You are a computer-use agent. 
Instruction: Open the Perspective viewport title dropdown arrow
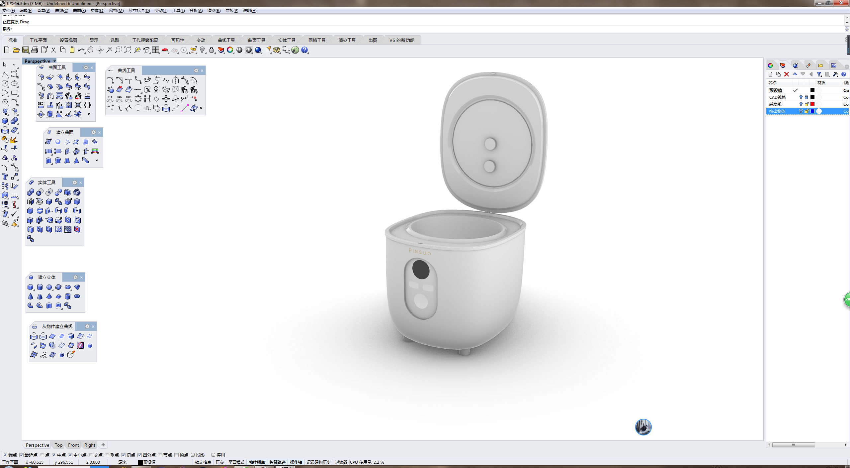point(54,61)
